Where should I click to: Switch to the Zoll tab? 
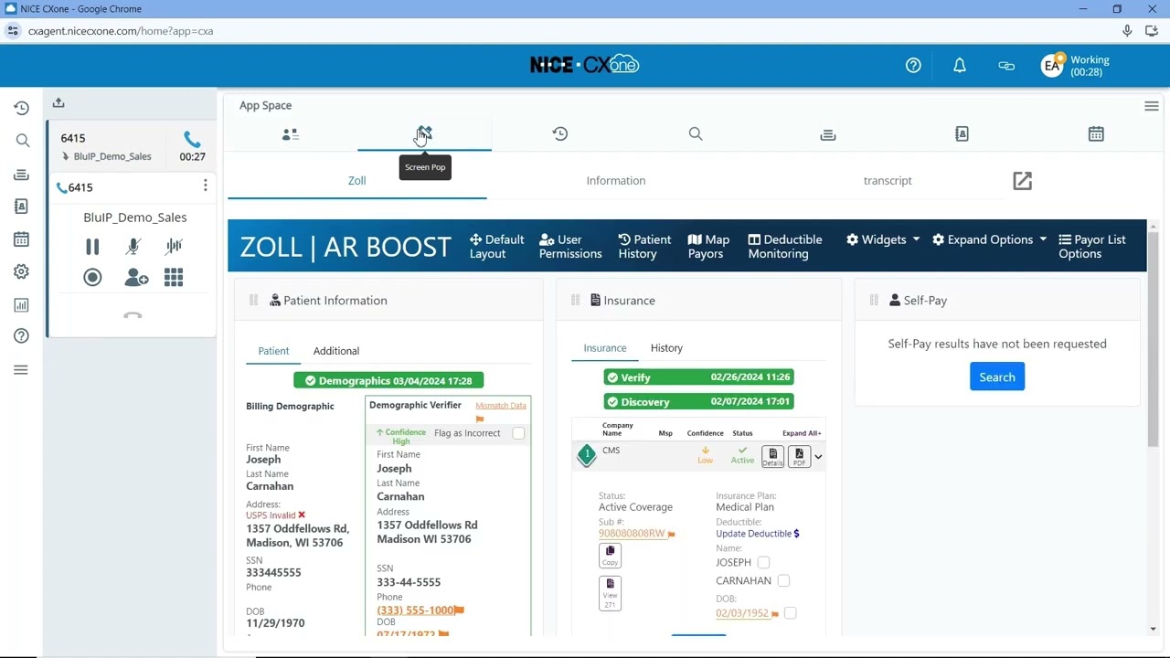tap(357, 181)
